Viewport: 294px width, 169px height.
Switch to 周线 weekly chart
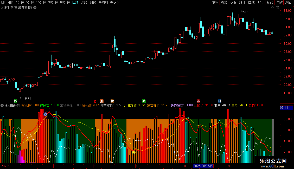pos(84,2)
